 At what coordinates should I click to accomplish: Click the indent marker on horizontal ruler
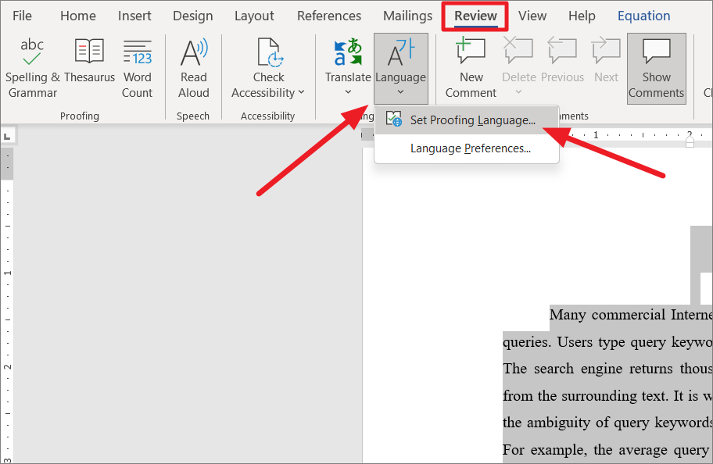pyautogui.click(x=690, y=141)
